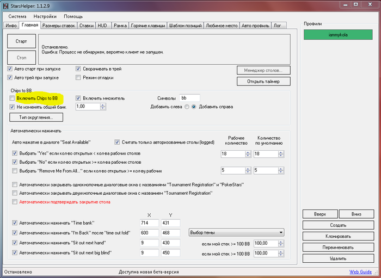Viewport: 381px width, 278px height.
Task: Click the Вверх button
Action: [320, 214]
